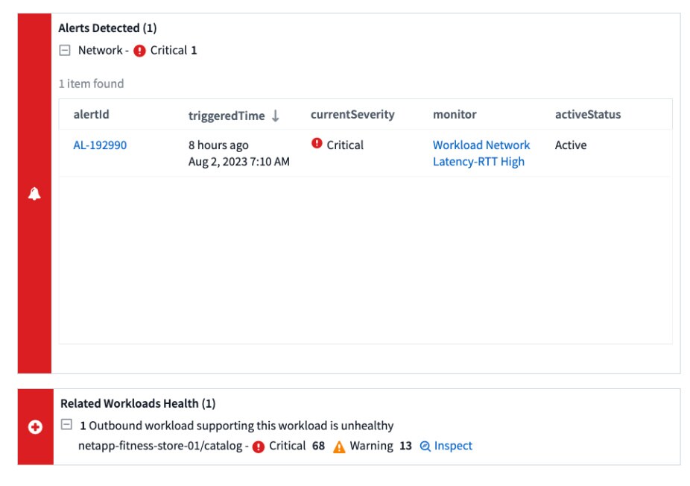Click the bell icon in the alerts panel
Viewport: 690px width, 486px height.
click(34, 194)
